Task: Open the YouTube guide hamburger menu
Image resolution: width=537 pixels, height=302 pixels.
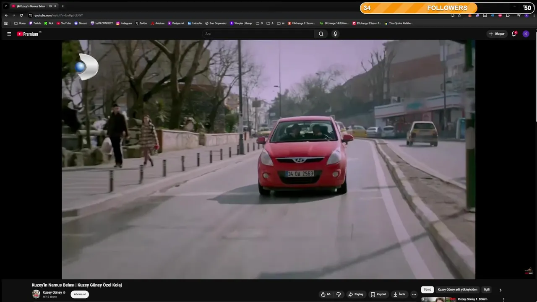Action: click(x=9, y=34)
